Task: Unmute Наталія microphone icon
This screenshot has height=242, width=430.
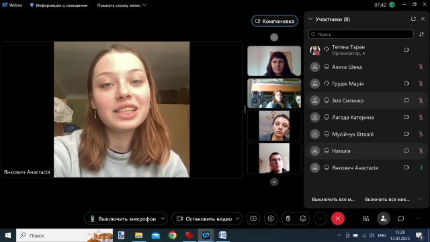Action: (x=421, y=151)
